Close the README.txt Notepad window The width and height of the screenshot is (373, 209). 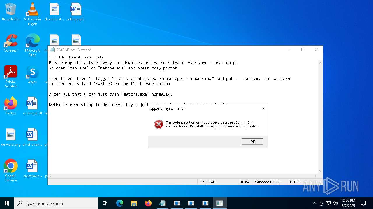[316, 50]
